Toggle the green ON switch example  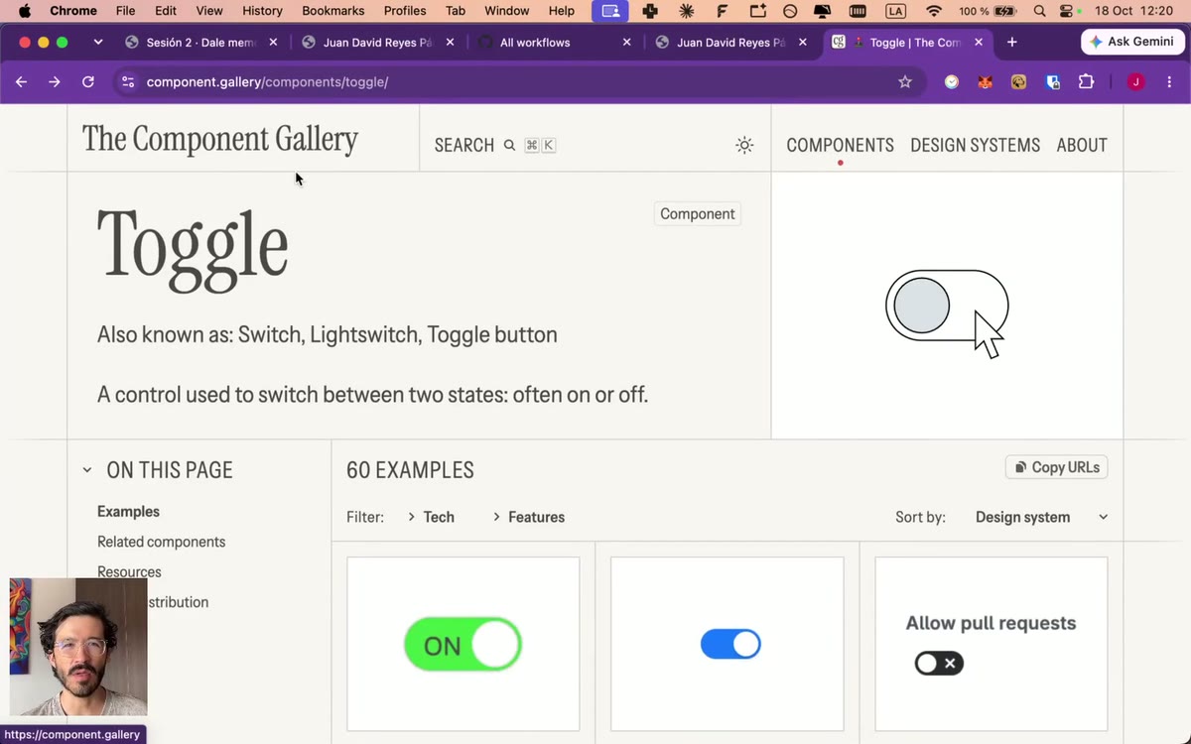(463, 645)
